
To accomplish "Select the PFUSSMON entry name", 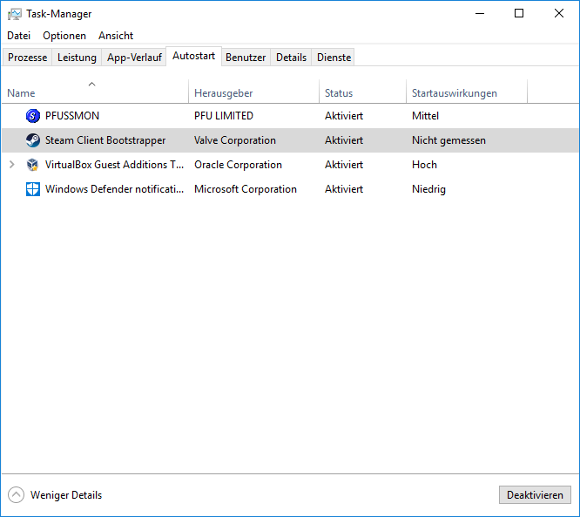I will 72,116.
